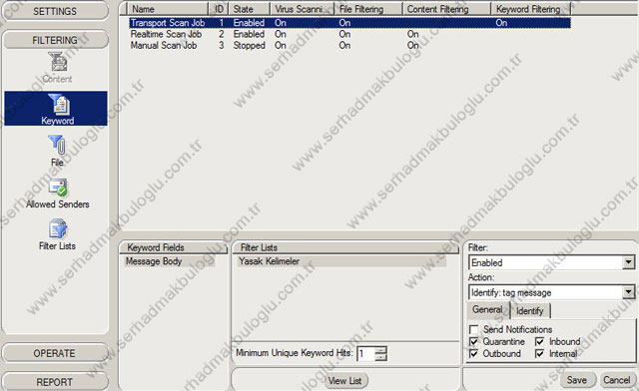639x391 pixels.
Task: Expand the REPORT section
Action: pos(55,382)
